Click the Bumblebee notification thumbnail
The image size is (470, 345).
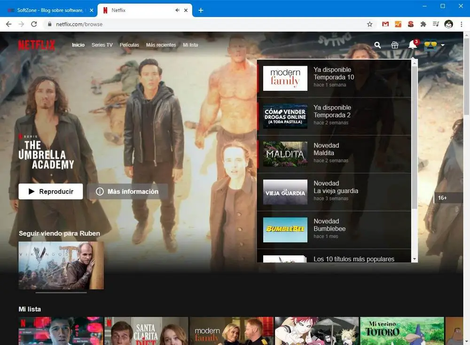(285, 230)
